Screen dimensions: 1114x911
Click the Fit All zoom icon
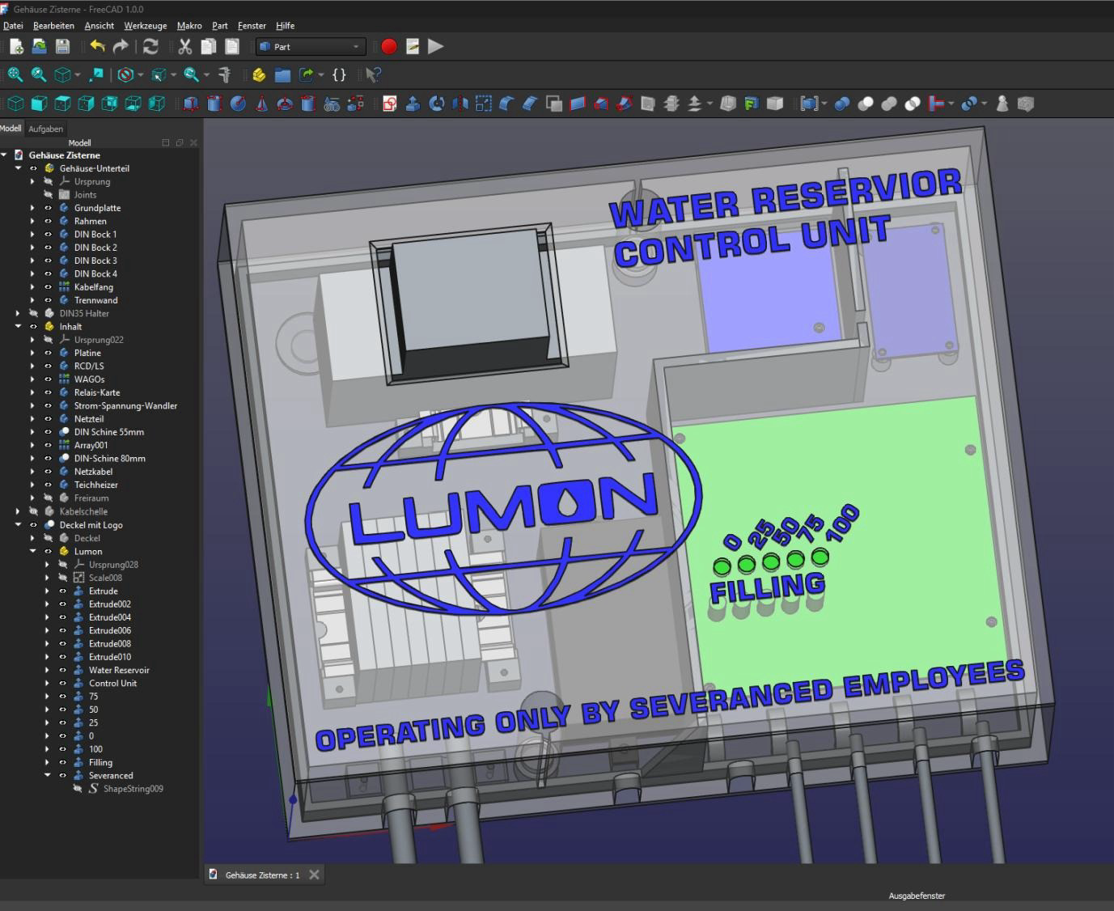click(x=15, y=75)
